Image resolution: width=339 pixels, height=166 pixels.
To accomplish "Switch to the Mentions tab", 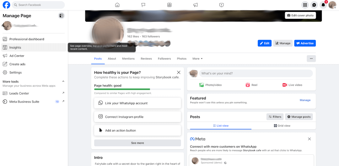I will (x=128, y=59).
